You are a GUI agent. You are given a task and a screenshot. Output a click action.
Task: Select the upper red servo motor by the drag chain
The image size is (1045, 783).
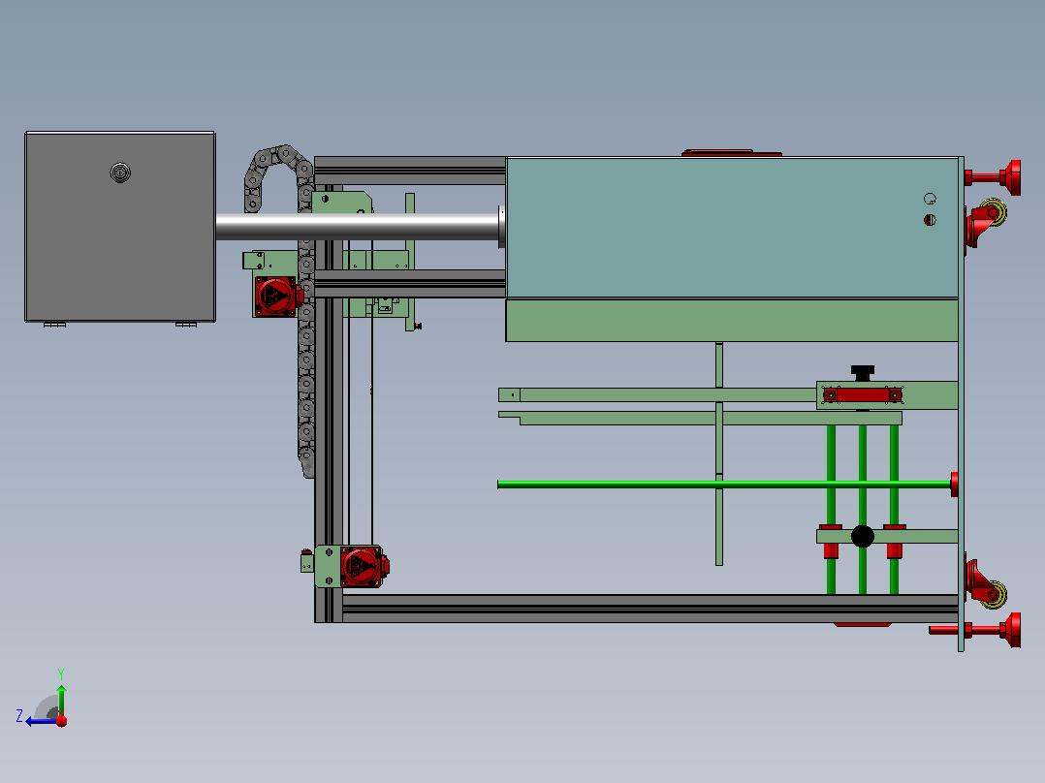pyautogui.click(x=276, y=296)
